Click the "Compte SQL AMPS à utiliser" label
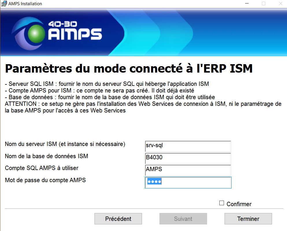The width and height of the screenshot is (287, 231). [x=42, y=168]
